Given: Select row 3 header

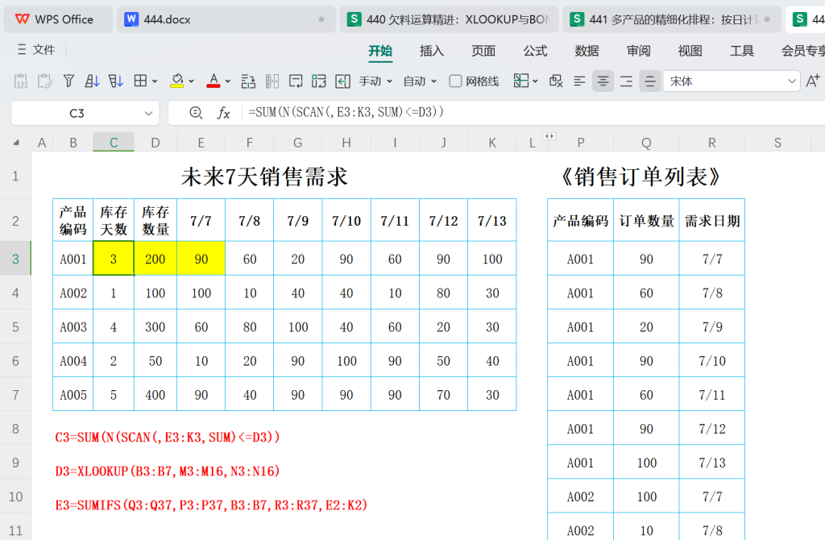Looking at the screenshot, I should point(15,259).
